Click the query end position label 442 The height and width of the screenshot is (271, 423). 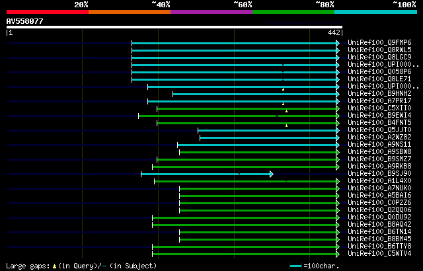[x=334, y=32]
